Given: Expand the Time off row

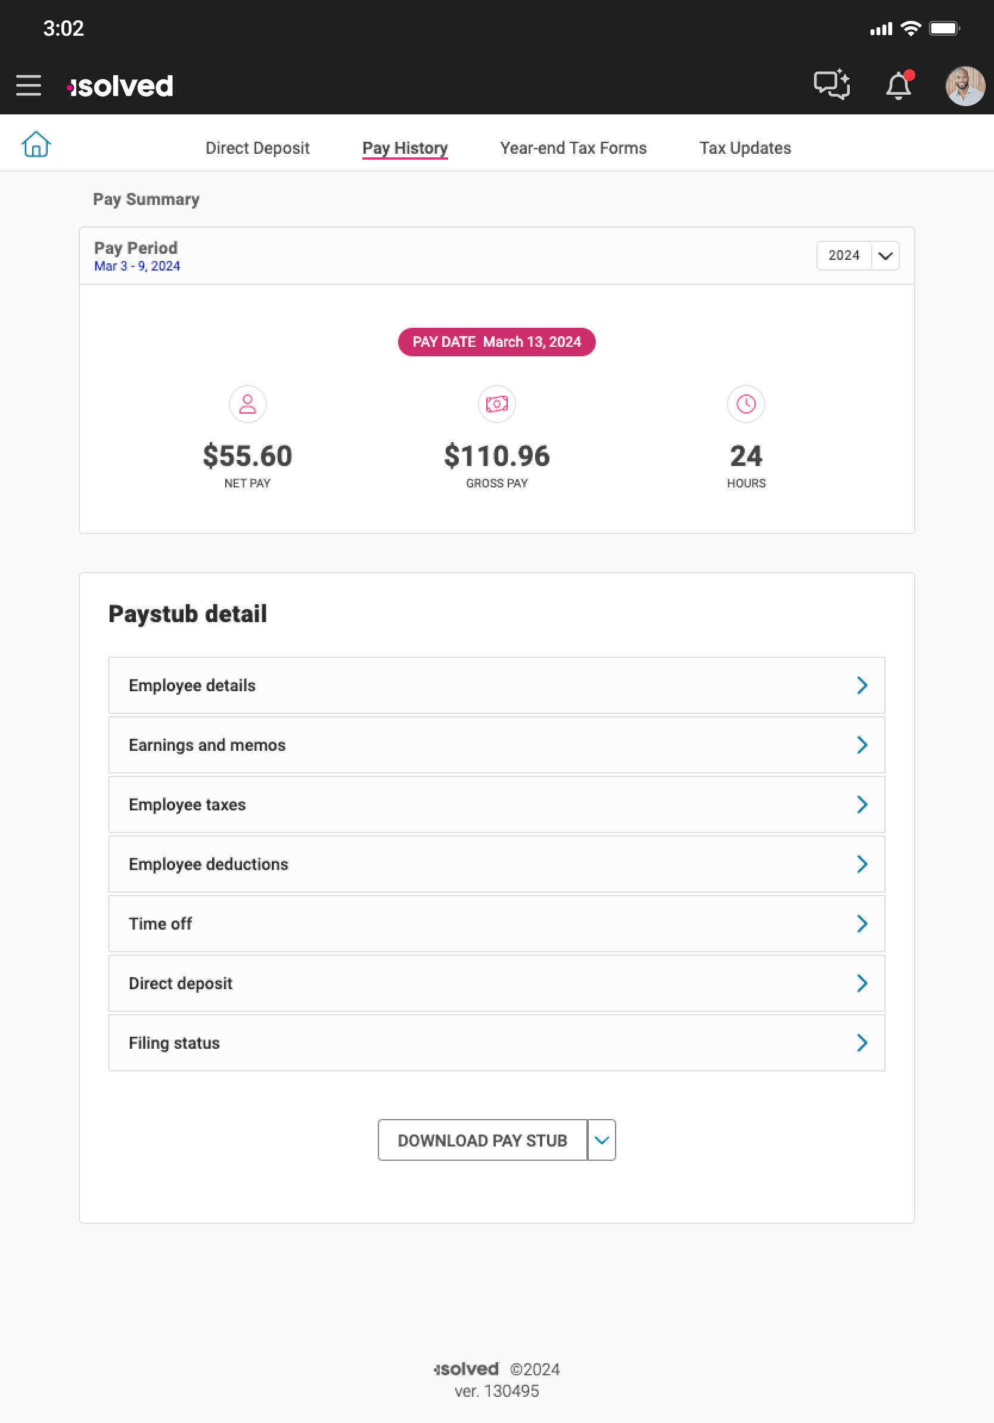Looking at the screenshot, I should point(496,924).
